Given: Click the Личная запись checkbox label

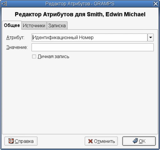Looking at the screenshot, I should [x=53, y=57].
